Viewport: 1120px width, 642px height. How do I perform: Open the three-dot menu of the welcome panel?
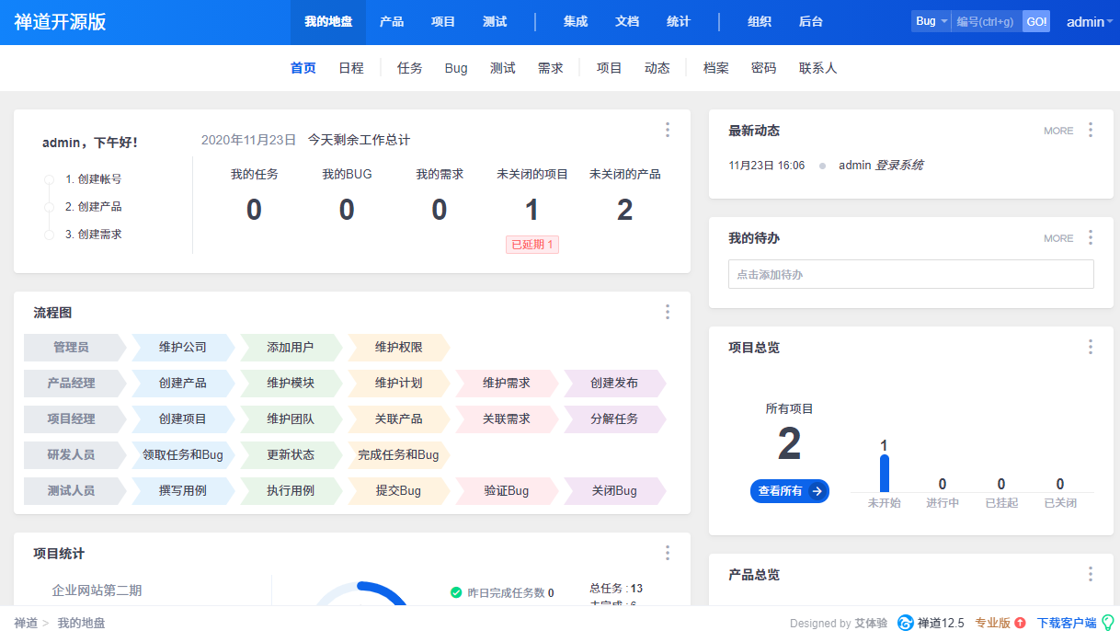pyautogui.click(x=668, y=130)
